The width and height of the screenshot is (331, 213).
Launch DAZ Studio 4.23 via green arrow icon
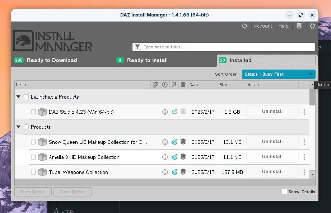(174, 112)
